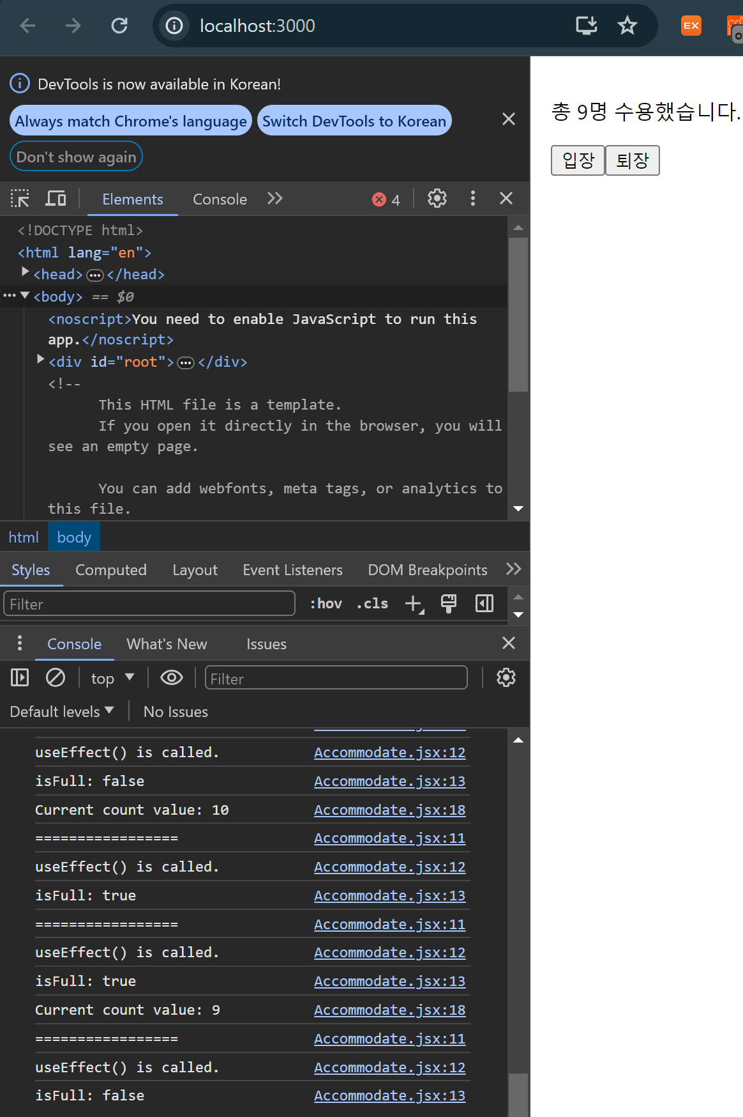Image resolution: width=743 pixels, height=1117 pixels.
Task: Toggle the device toolbar icon
Action: (56, 199)
